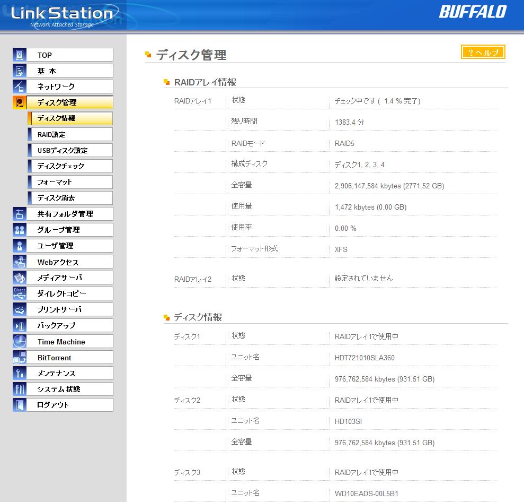
Task: Click the TOP menu icon
Action: tap(20, 55)
